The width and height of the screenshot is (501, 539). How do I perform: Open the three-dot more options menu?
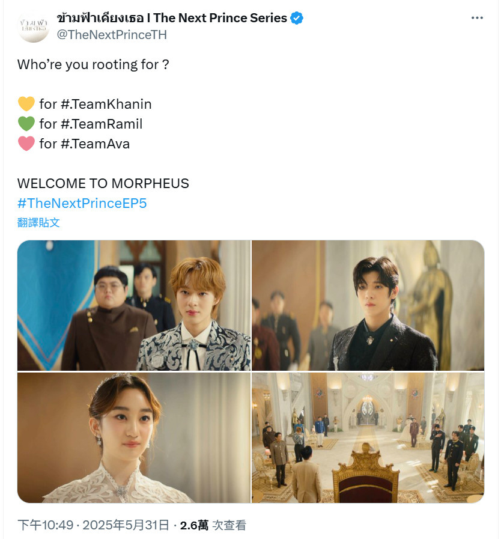[477, 18]
